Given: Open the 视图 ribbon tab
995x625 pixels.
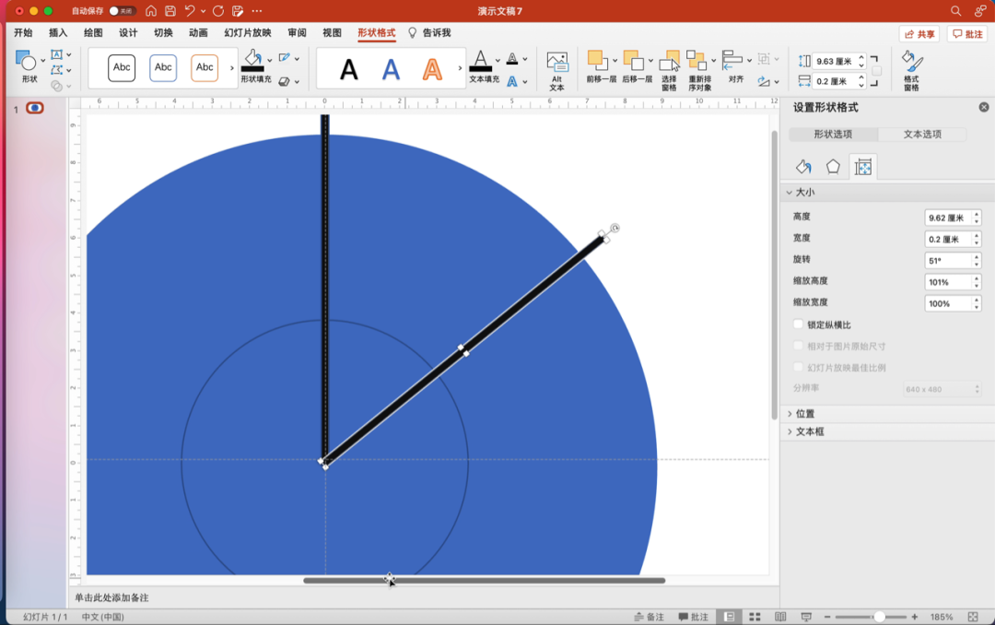Looking at the screenshot, I should 332,32.
